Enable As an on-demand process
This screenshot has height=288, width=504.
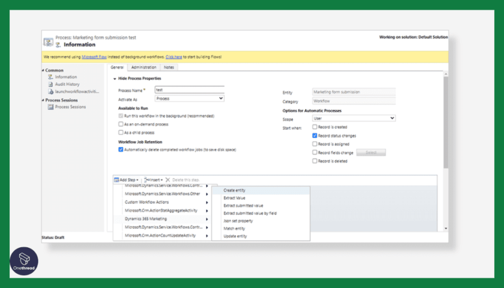click(x=121, y=124)
